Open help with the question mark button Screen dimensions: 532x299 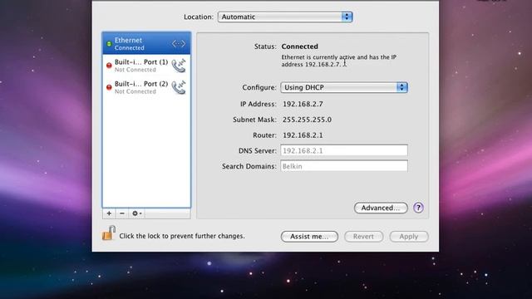[x=418, y=208]
